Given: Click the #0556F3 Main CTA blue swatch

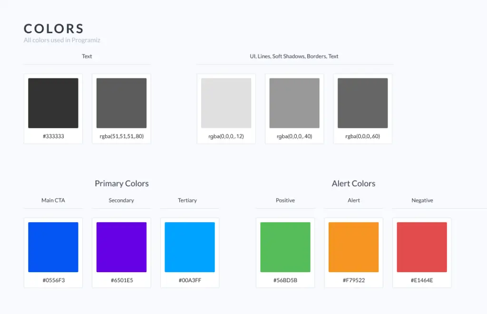Looking at the screenshot, I should pos(53,247).
